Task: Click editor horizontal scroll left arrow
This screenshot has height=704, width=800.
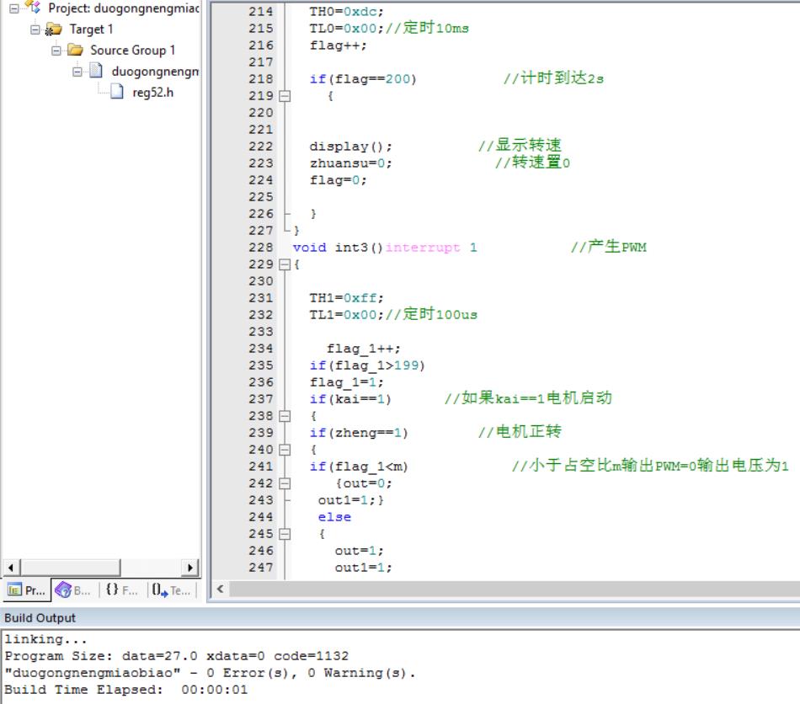Action: click(x=220, y=589)
